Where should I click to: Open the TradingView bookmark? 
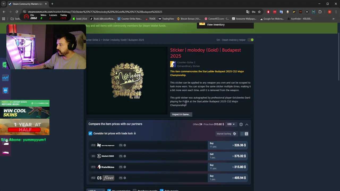tap(166, 19)
